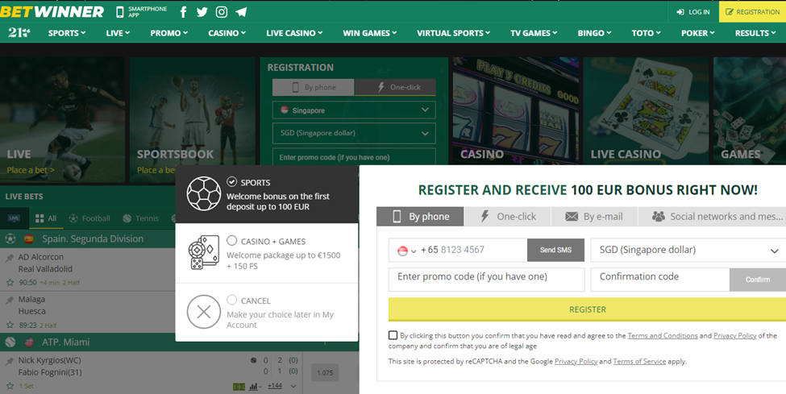Open the RESULTS menu

pos(755,33)
